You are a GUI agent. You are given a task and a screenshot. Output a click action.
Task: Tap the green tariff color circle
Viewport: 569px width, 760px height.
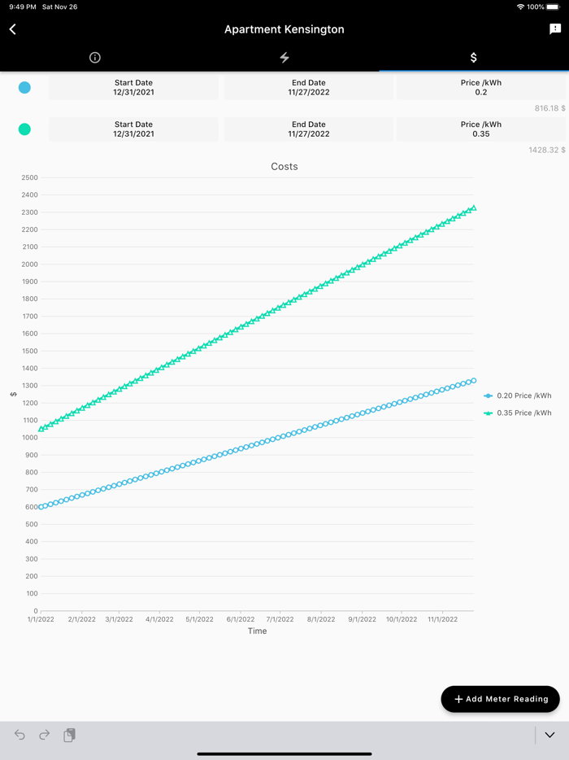[24, 129]
